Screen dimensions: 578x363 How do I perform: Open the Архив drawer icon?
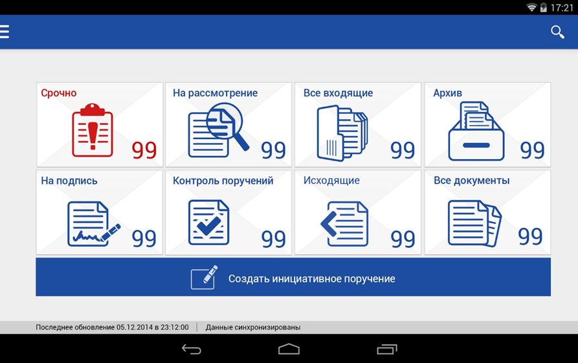(476, 131)
